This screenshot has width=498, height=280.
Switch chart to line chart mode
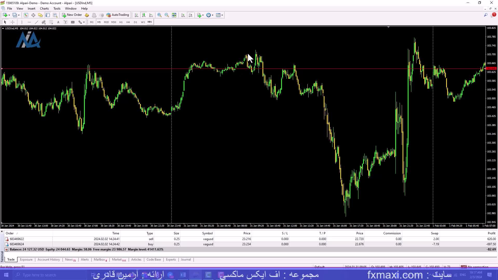coord(151,15)
